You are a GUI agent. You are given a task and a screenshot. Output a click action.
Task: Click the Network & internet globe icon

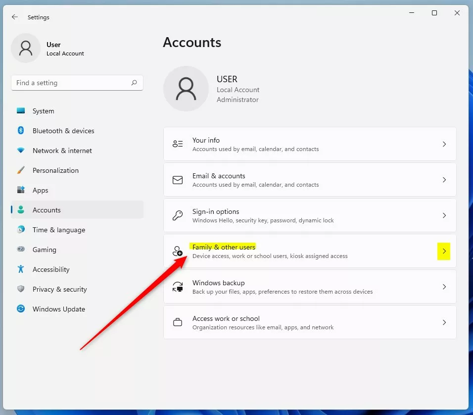(x=20, y=151)
